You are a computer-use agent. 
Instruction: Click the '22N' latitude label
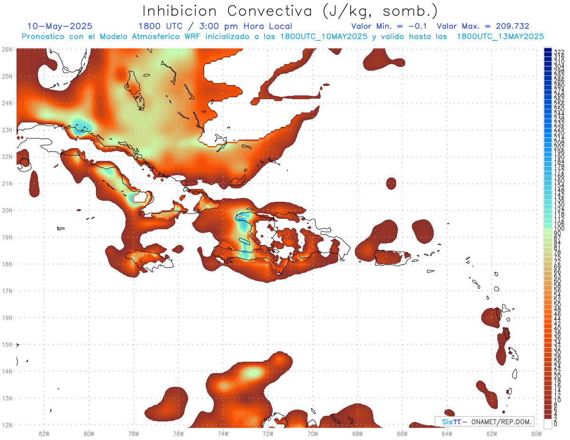(x=7, y=157)
